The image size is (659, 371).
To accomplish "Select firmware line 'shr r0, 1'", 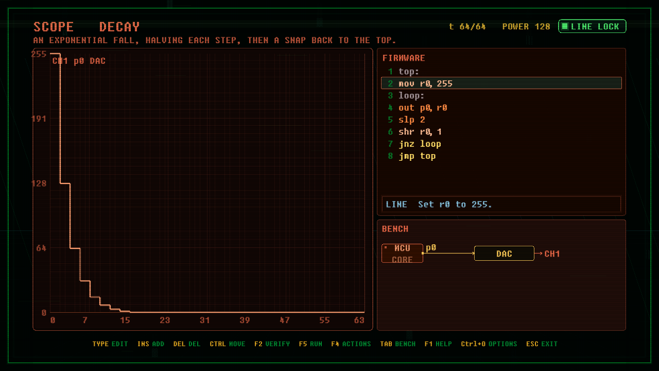I will tap(501, 132).
